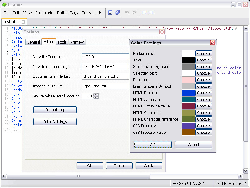
Task: Open the Bookmarks menu
Action: (44, 13)
